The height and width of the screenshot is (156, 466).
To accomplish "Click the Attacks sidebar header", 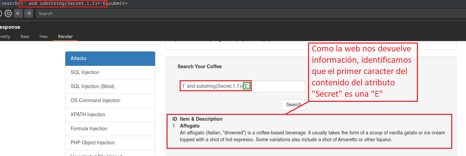I will coord(110,58).
